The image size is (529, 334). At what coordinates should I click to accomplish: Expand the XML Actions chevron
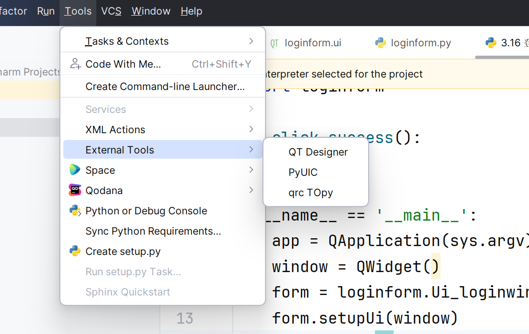pos(251,129)
